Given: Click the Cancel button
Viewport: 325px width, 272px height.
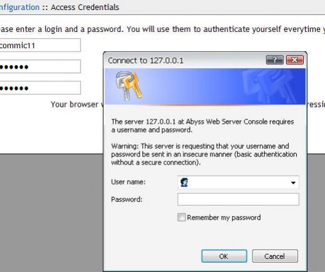Looking at the screenshot, I should (275, 256).
